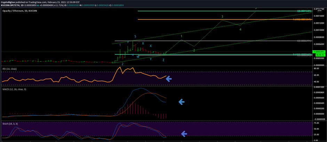Click the green countdown timer 06:06:52 label
Screen dimensions: 327x142
pyautogui.click(x=320, y=55)
